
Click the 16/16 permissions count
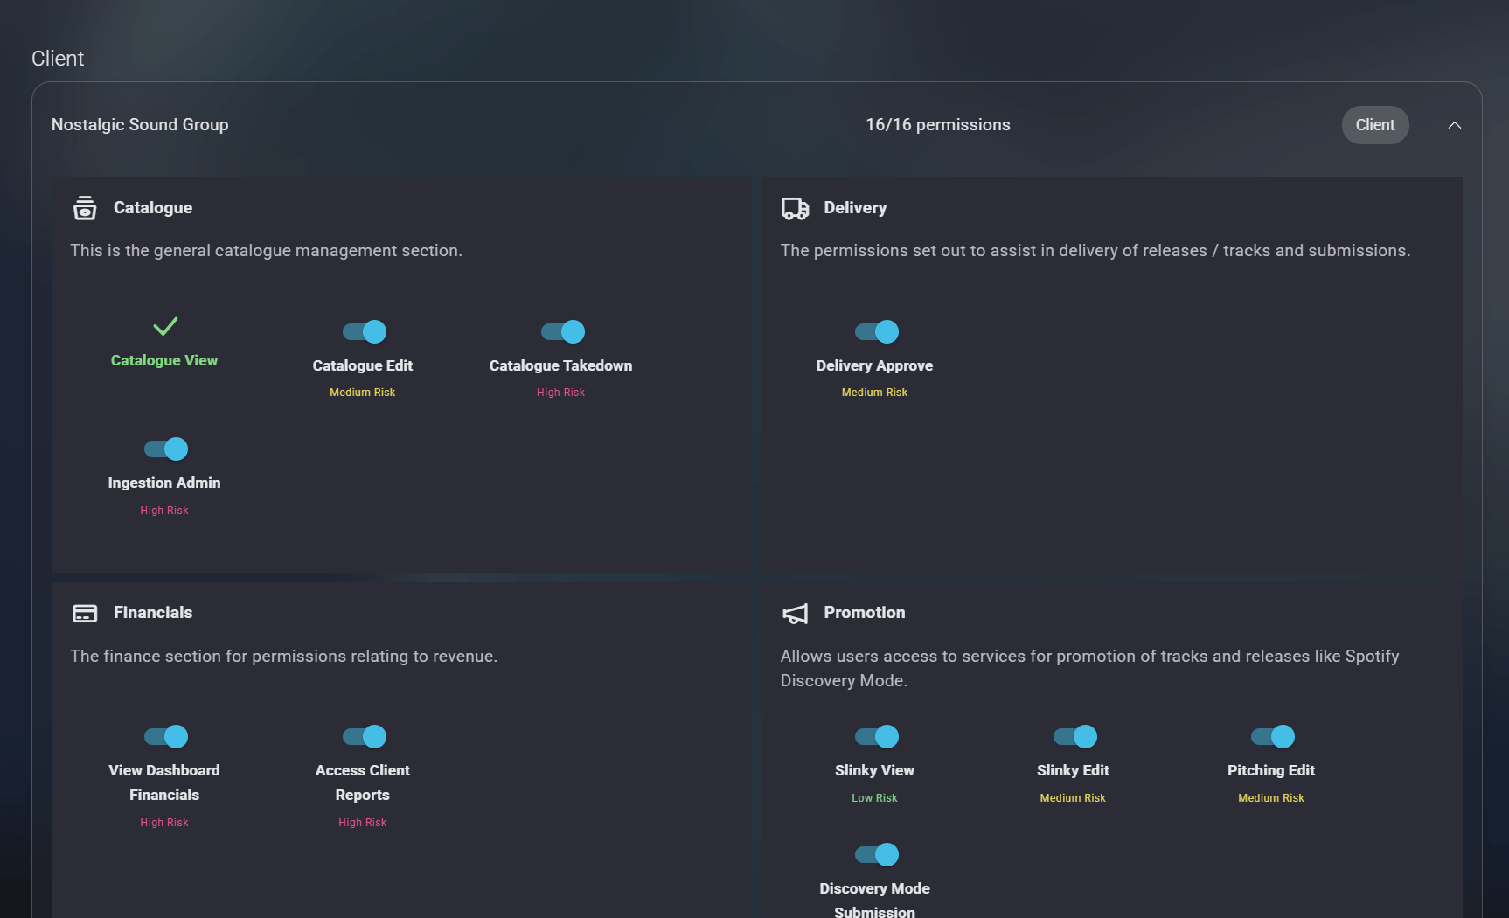point(937,124)
